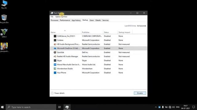Image resolution: width=197 pixels, height=110 pixels.
Task: Select the Recycle Bin desktop icon
Action: click(4, 19)
